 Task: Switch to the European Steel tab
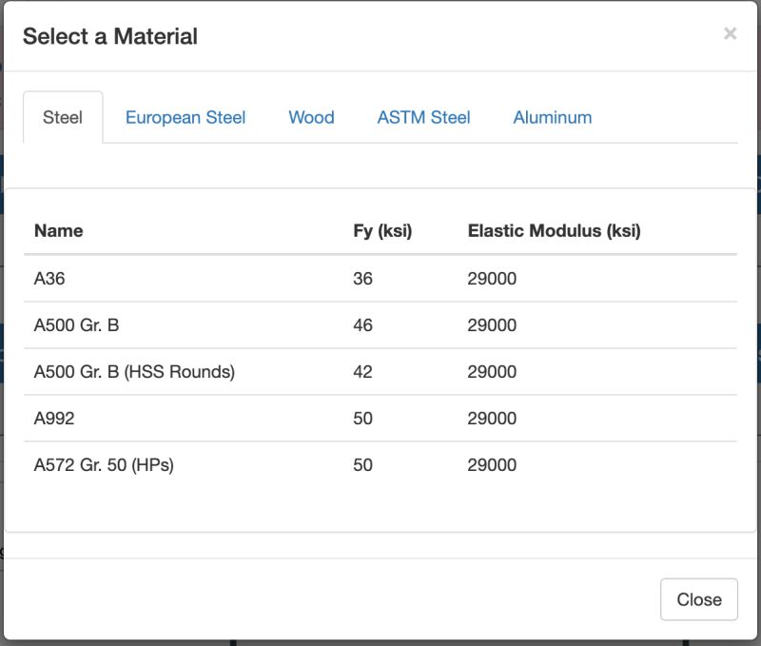[185, 117]
